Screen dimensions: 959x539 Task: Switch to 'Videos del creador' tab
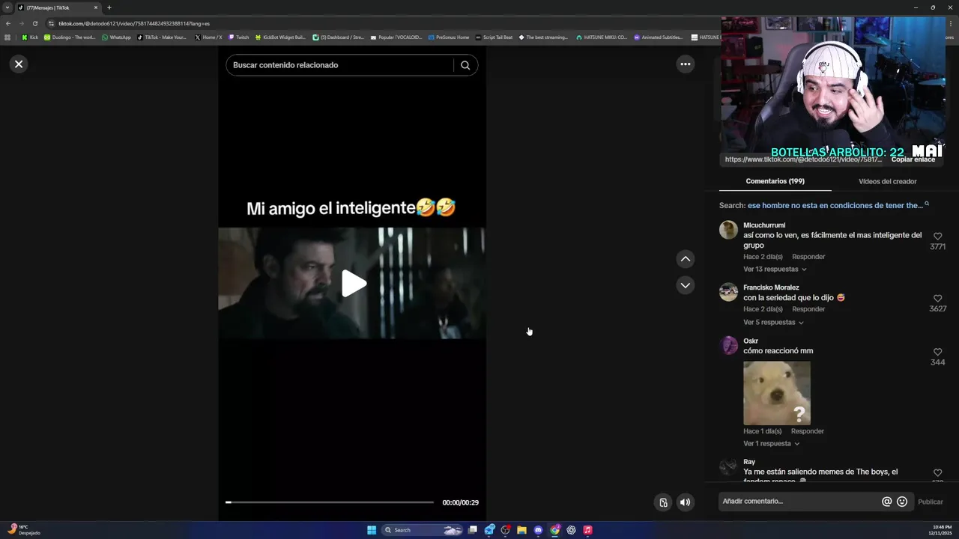point(887,181)
